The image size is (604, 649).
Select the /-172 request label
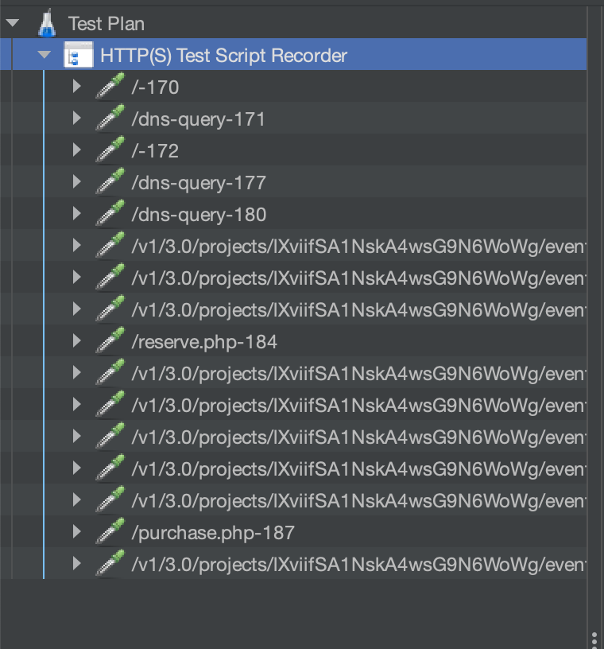click(155, 151)
